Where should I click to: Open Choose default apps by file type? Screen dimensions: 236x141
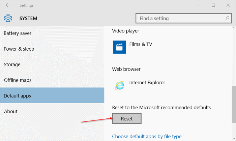point(147,137)
